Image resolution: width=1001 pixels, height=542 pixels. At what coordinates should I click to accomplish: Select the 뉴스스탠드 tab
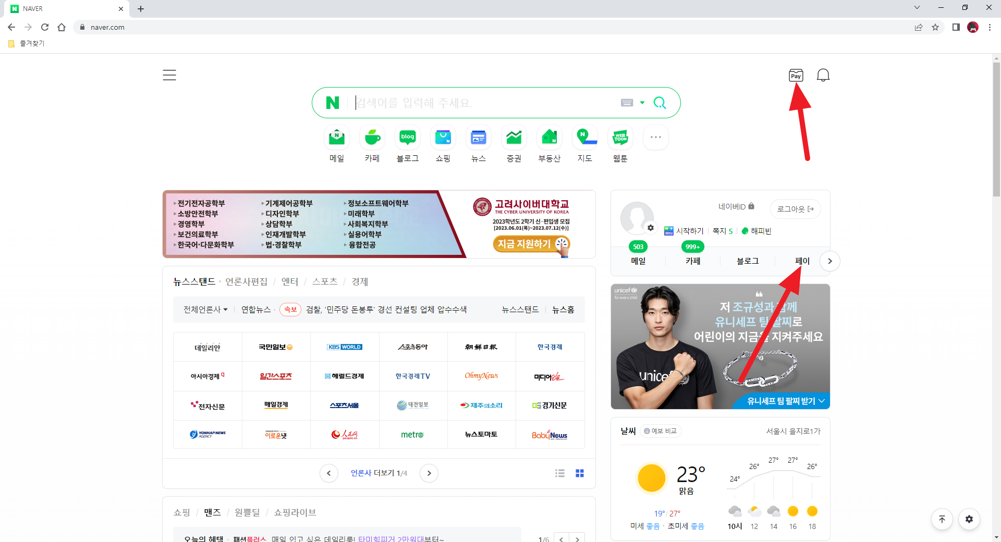pyautogui.click(x=194, y=281)
